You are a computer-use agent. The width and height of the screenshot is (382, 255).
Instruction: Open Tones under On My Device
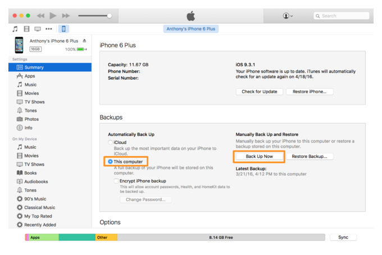coord(50,190)
